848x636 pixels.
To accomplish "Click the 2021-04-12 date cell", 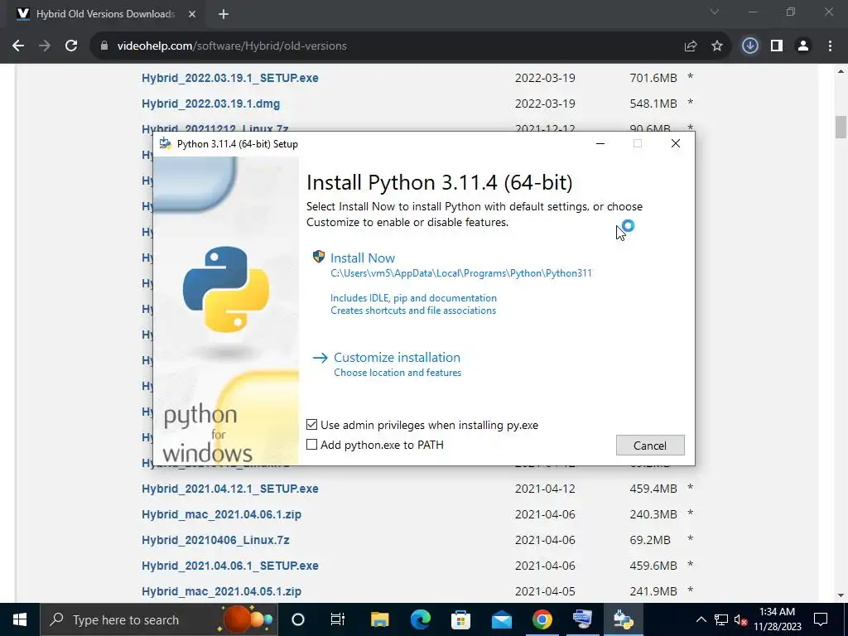I will (545, 489).
